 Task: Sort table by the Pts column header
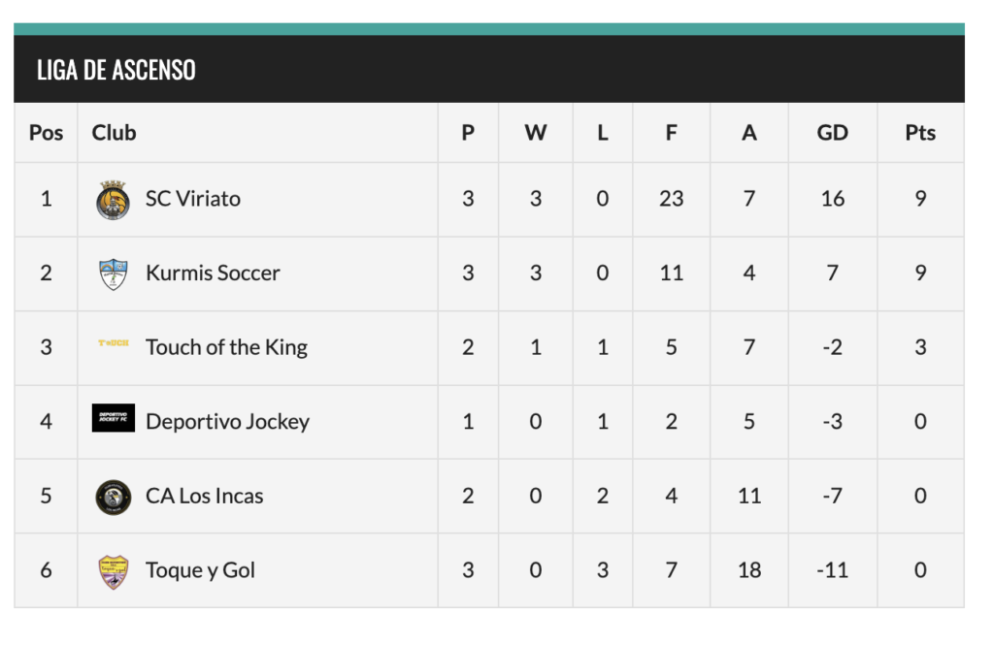(920, 133)
